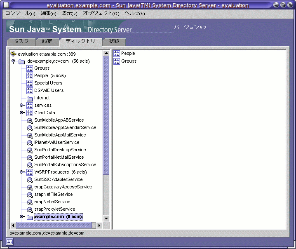This screenshot has height=249, width=296.
Task: Click the SunMobileAppCalendarService icon
Action: pos(30,128)
